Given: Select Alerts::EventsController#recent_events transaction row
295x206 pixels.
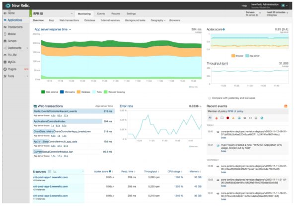Looking at the screenshot, I should click(x=74, y=111).
